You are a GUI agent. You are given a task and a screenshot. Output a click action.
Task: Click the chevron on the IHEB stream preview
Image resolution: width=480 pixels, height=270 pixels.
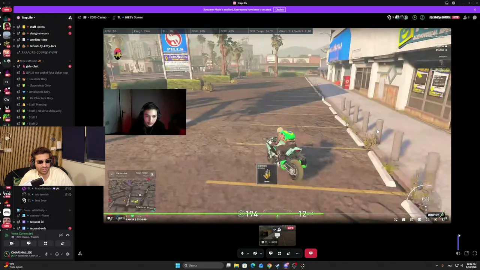[274, 229]
